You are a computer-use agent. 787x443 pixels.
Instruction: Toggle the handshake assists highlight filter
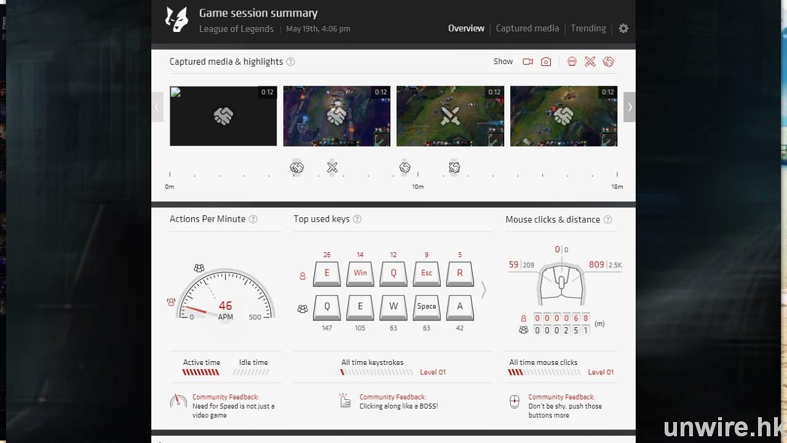click(609, 62)
